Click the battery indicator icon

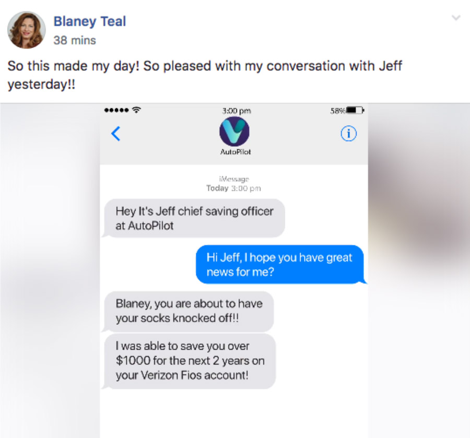(x=355, y=110)
